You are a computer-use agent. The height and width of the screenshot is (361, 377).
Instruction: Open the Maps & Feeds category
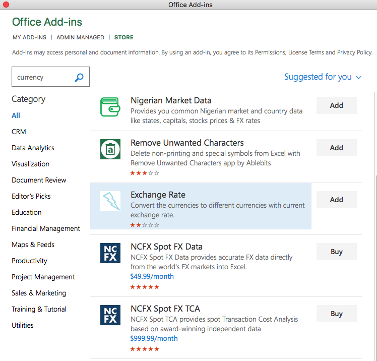click(33, 245)
